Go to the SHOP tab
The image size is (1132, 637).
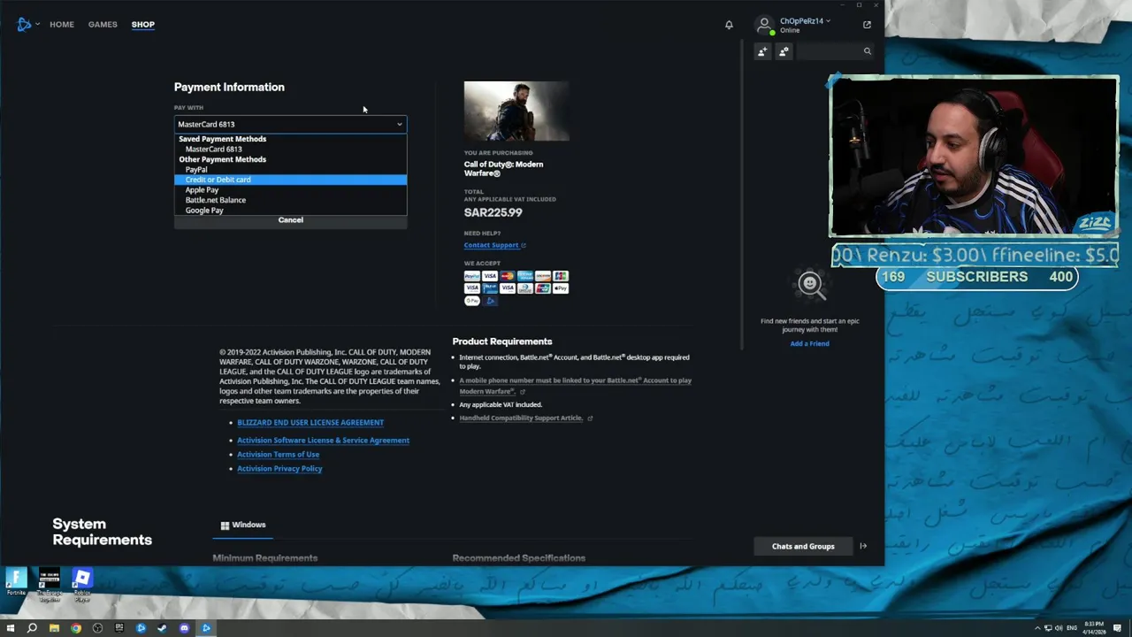click(143, 25)
